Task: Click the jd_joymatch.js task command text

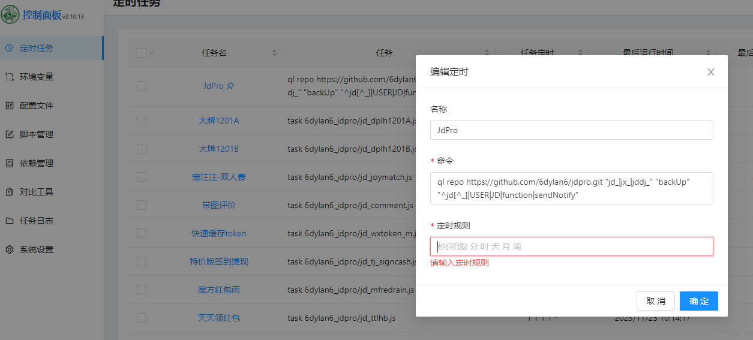Action: [350, 177]
